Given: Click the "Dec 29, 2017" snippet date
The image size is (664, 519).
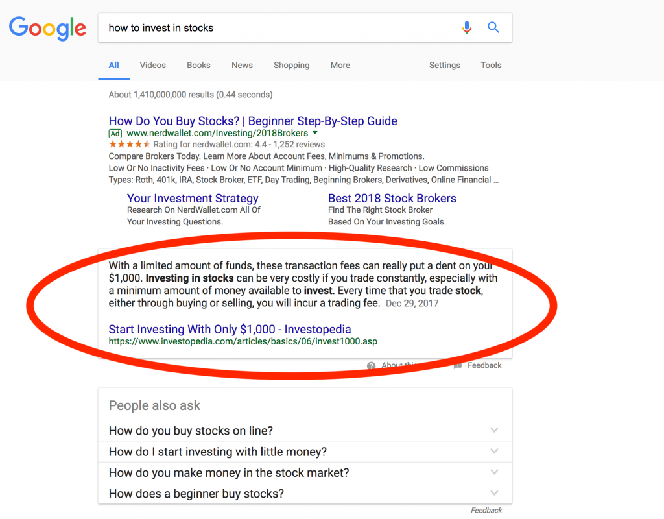Looking at the screenshot, I should pyautogui.click(x=412, y=304).
